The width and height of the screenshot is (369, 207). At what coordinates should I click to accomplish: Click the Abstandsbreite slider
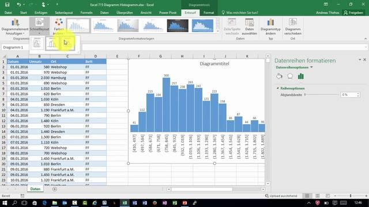[x=322, y=95]
